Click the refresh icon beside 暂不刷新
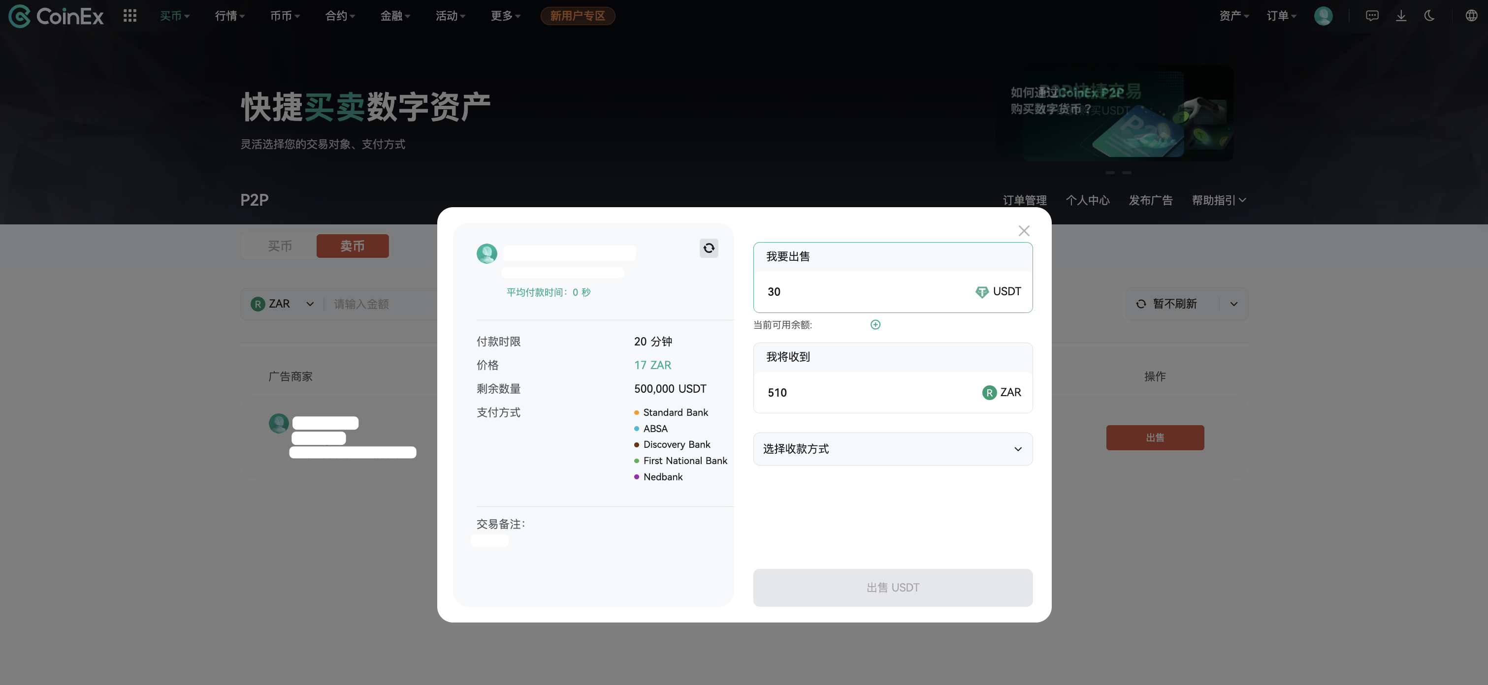This screenshot has height=685, width=1488. pos(1141,304)
